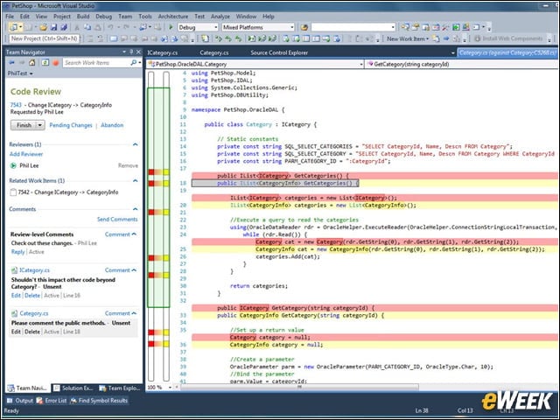Screen dimensions: 560x420
Task: Open the document tab overflow dropdown
Action: coord(453,52)
